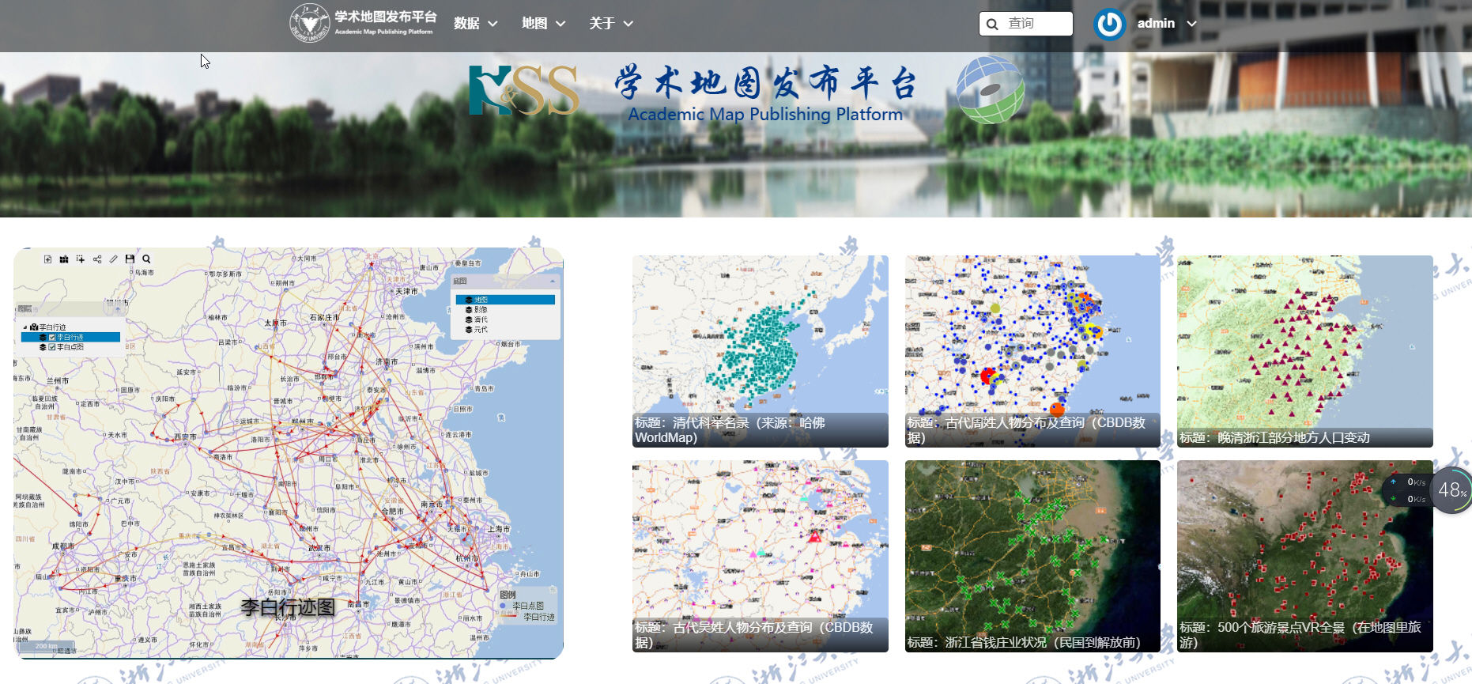Click the 李白行迹图 map title label
The height and width of the screenshot is (684, 1472).
click(x=288, y=607)
